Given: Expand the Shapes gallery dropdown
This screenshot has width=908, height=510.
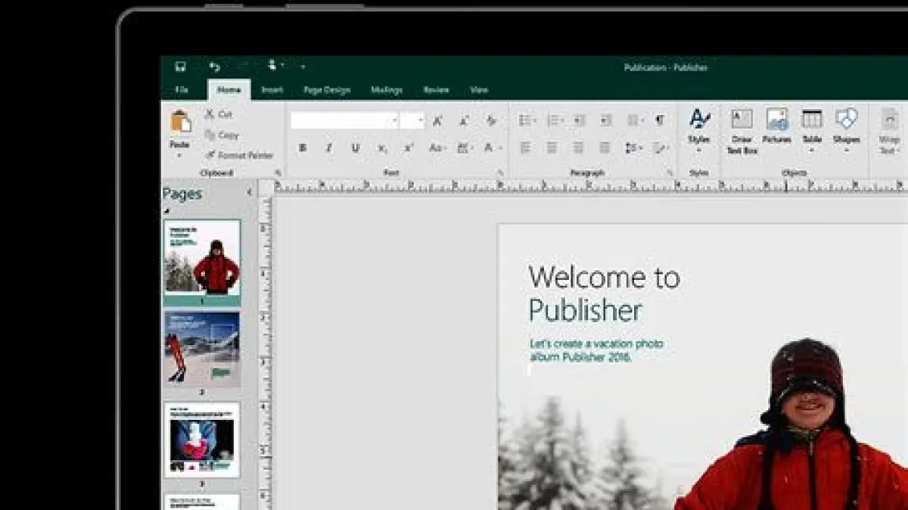Looking at the screenshot, I should (845, 150).
